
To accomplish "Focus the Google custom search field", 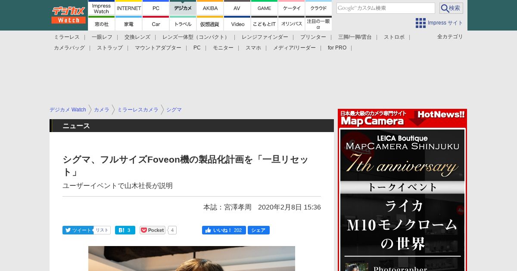I will point(386,8).
